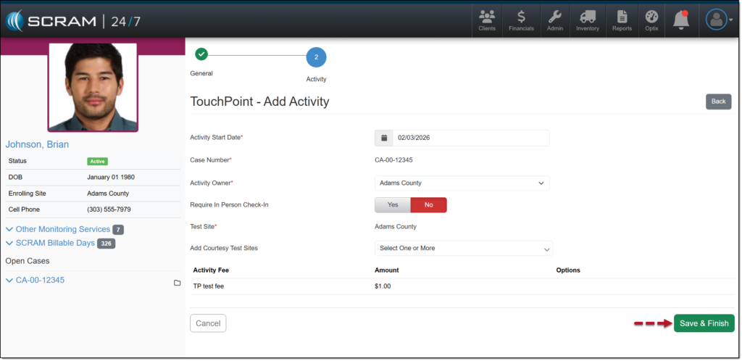Viewport: 742px width, 361px height.
Task: Open the notifications bell
Action: pyautogui.click(x=680, y=20)
